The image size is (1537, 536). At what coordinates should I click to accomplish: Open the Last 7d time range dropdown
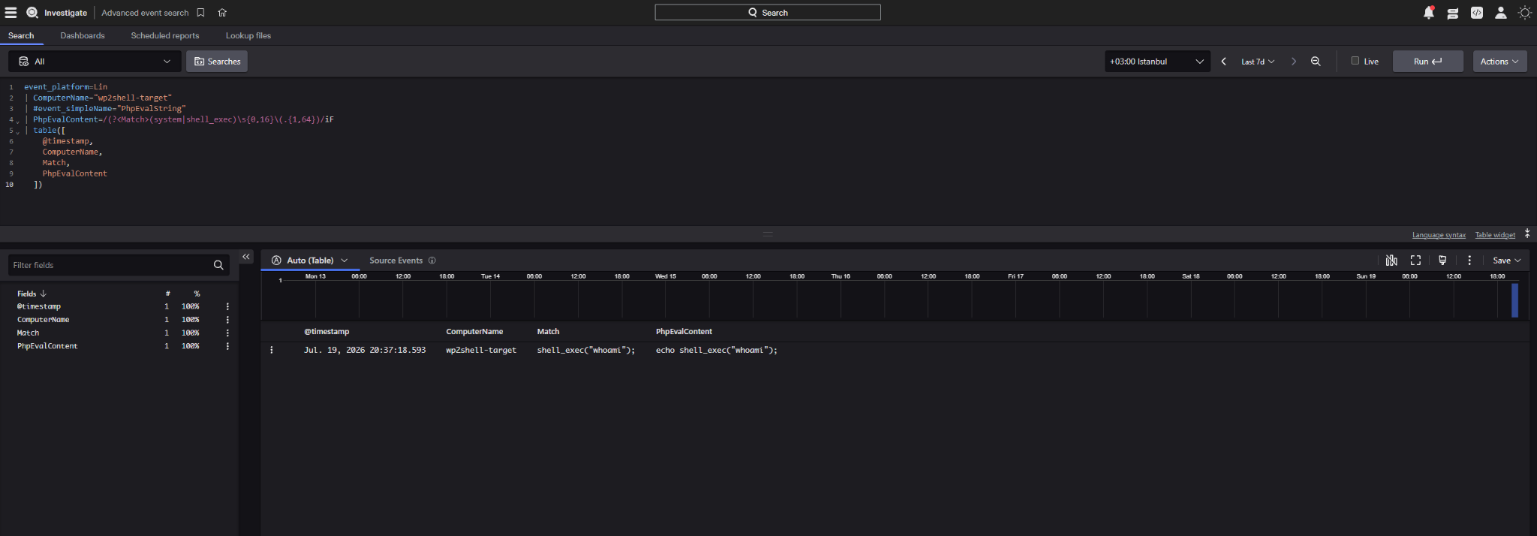click(1258, 62)
